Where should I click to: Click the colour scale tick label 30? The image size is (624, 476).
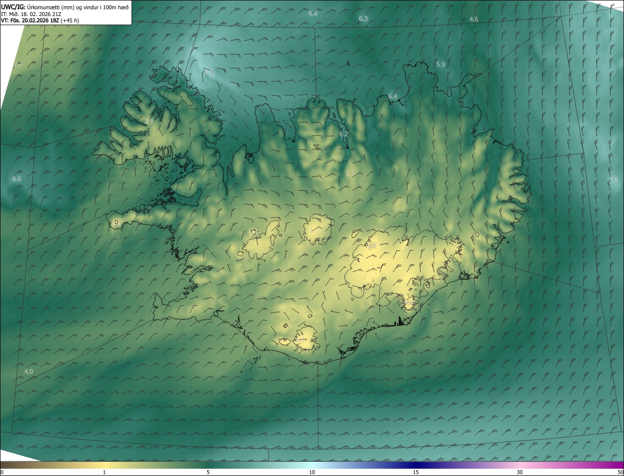point(520,472)
